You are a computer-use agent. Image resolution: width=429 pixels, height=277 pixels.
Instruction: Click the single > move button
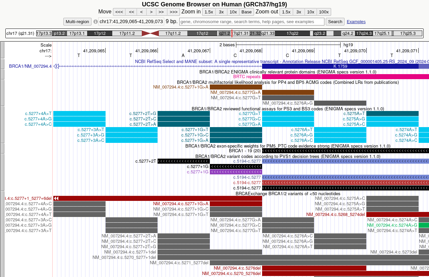click(x=151, y=12)
